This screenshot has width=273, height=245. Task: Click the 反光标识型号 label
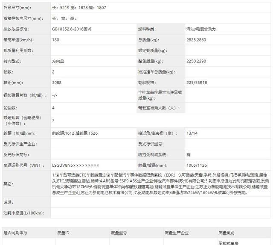click(151, 144)
